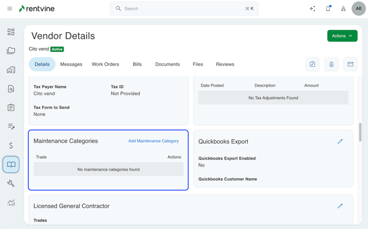
Task: Edit Licensed General Contractor section
Action: 340,206
